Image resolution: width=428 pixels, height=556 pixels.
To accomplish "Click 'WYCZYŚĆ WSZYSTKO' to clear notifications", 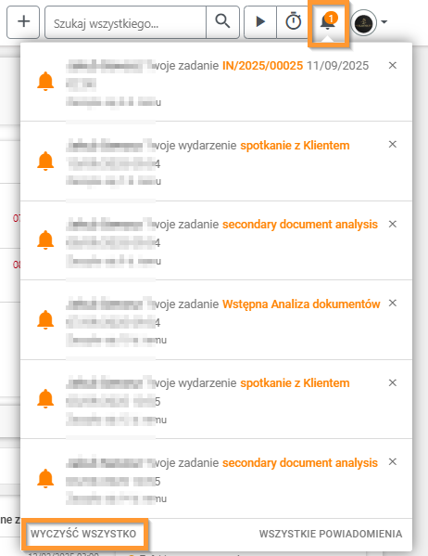I will click(83, 534).
